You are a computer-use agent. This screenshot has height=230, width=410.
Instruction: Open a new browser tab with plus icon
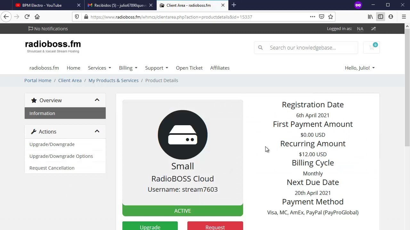click(x=234, y=5)
